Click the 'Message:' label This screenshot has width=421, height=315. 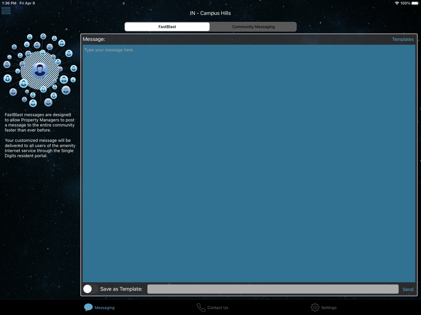(x=94, y=39)
